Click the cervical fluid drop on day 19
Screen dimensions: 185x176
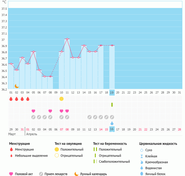(112, 123)
